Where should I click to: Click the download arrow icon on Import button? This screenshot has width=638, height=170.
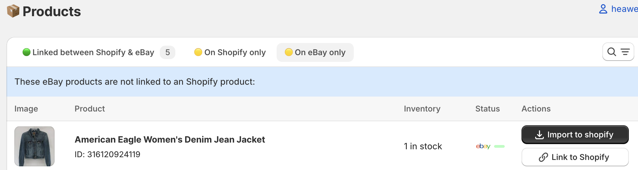(539, 135)
